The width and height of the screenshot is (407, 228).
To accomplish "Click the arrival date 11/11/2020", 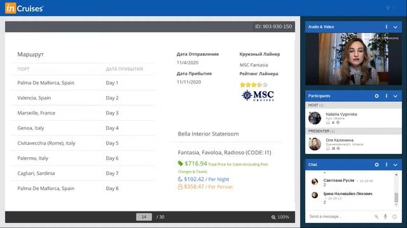I will (x=189, y=82).
